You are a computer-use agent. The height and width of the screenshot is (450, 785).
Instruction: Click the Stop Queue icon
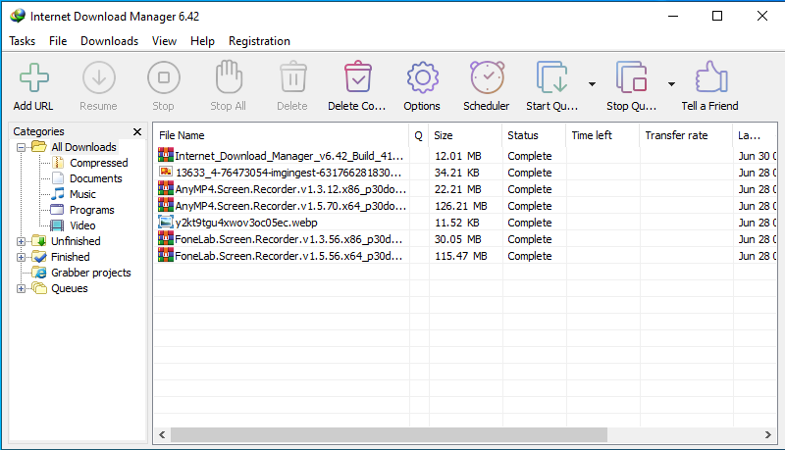(x=631, y=77)
